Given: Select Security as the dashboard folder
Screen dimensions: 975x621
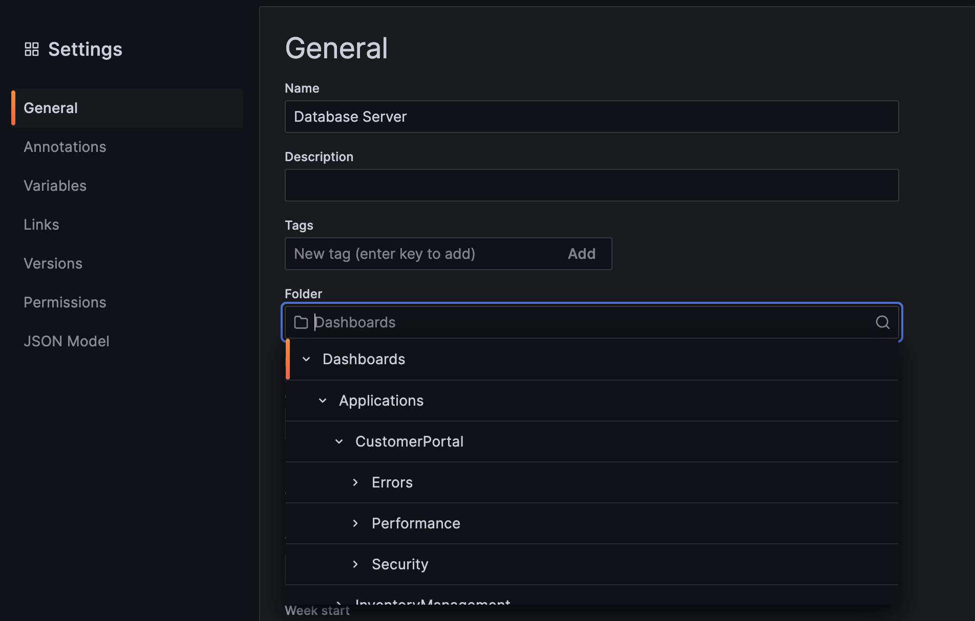Looking at the screenshot, I should point(400,564).
